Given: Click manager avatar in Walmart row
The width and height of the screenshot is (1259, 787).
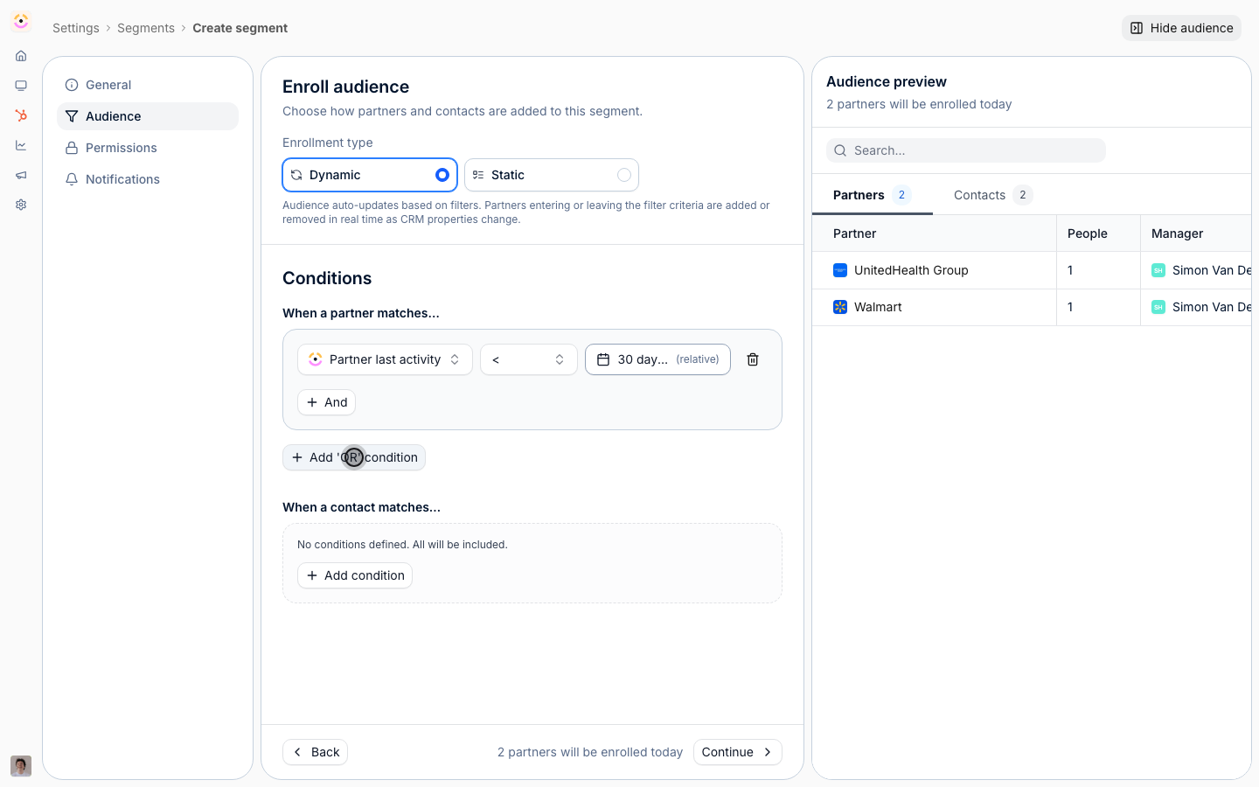Looking at the screenshot, I should [x=1158, y=307].
